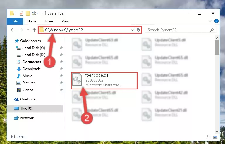
Task: Go forward with the right arrow
Action: point(21,30)
